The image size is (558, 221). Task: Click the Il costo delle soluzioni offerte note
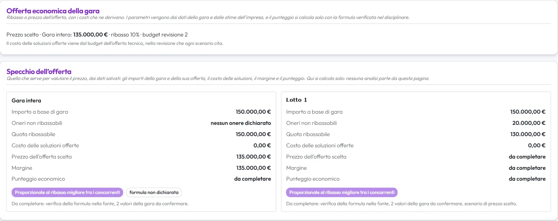(115, 43)
